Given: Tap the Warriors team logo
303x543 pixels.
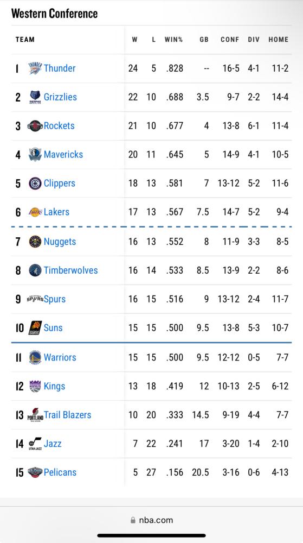Looking at the screenshot, I should [x=35, y=357].
